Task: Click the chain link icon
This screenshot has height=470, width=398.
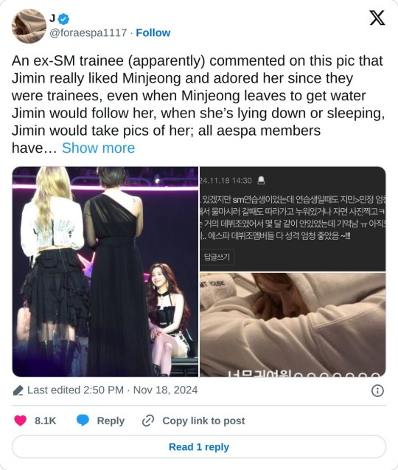Action: (148, 421)
